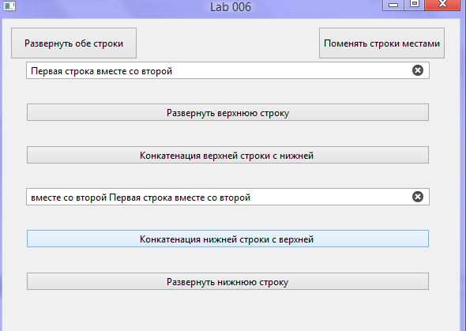466x331 pixels.
Task: Reverse the top line via 'Развернуть верхнюю строку'
Action: pyautogui.click(x=227, y=112)
